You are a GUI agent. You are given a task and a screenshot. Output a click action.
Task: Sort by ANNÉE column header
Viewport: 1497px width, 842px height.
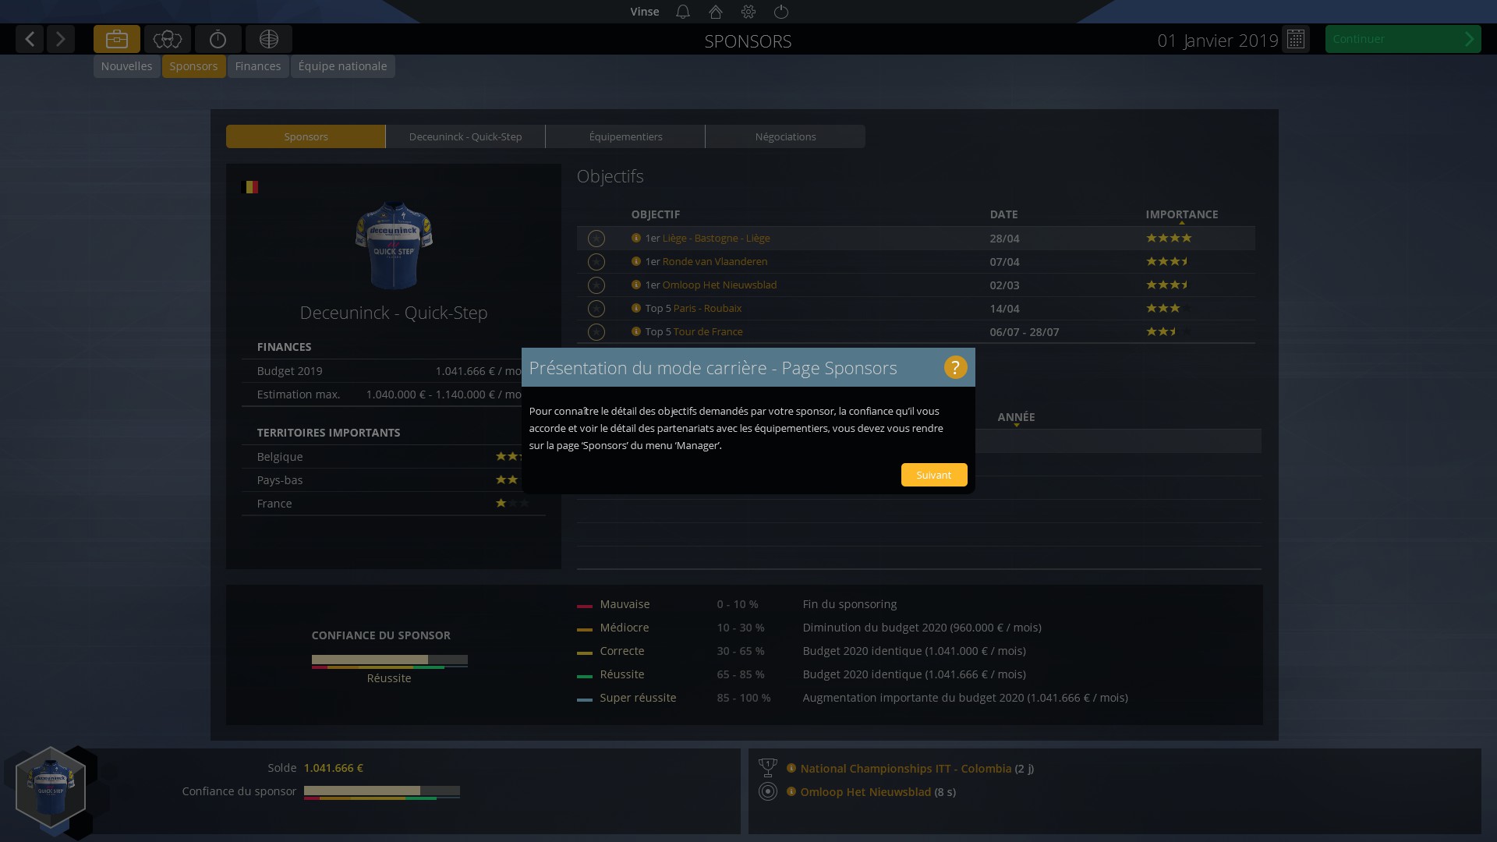(1016, 417)
